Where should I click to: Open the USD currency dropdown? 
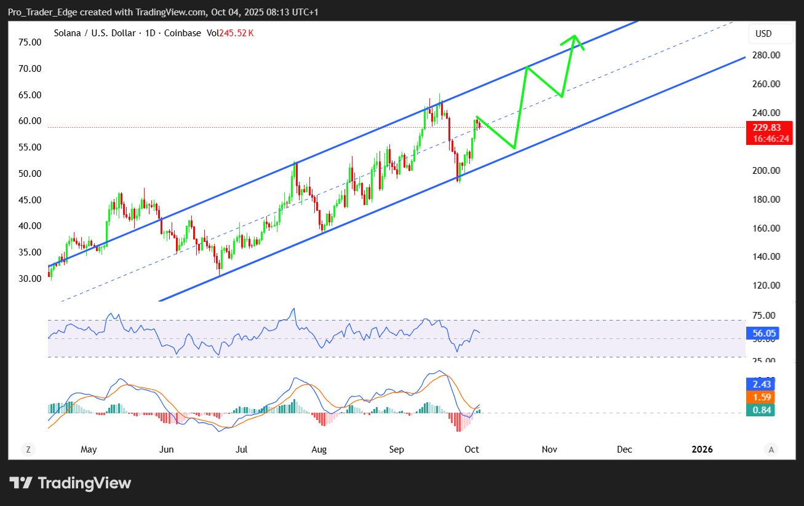coord(763,34)
